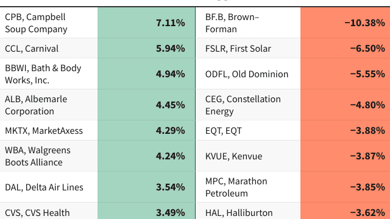The height and width of the screenshot is (219, 390).
Task: Select ALB, Albemarle Corporation cell
Action: coord(49,105)
